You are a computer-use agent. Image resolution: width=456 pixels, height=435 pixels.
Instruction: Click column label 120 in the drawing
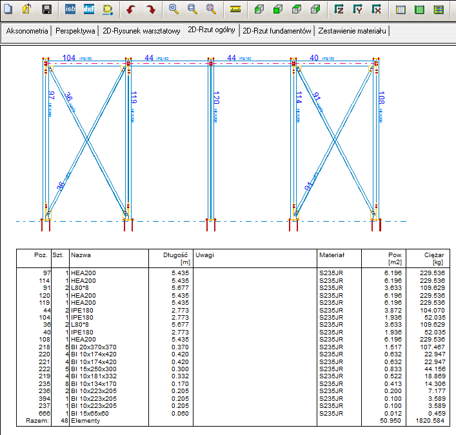point(216,98)
